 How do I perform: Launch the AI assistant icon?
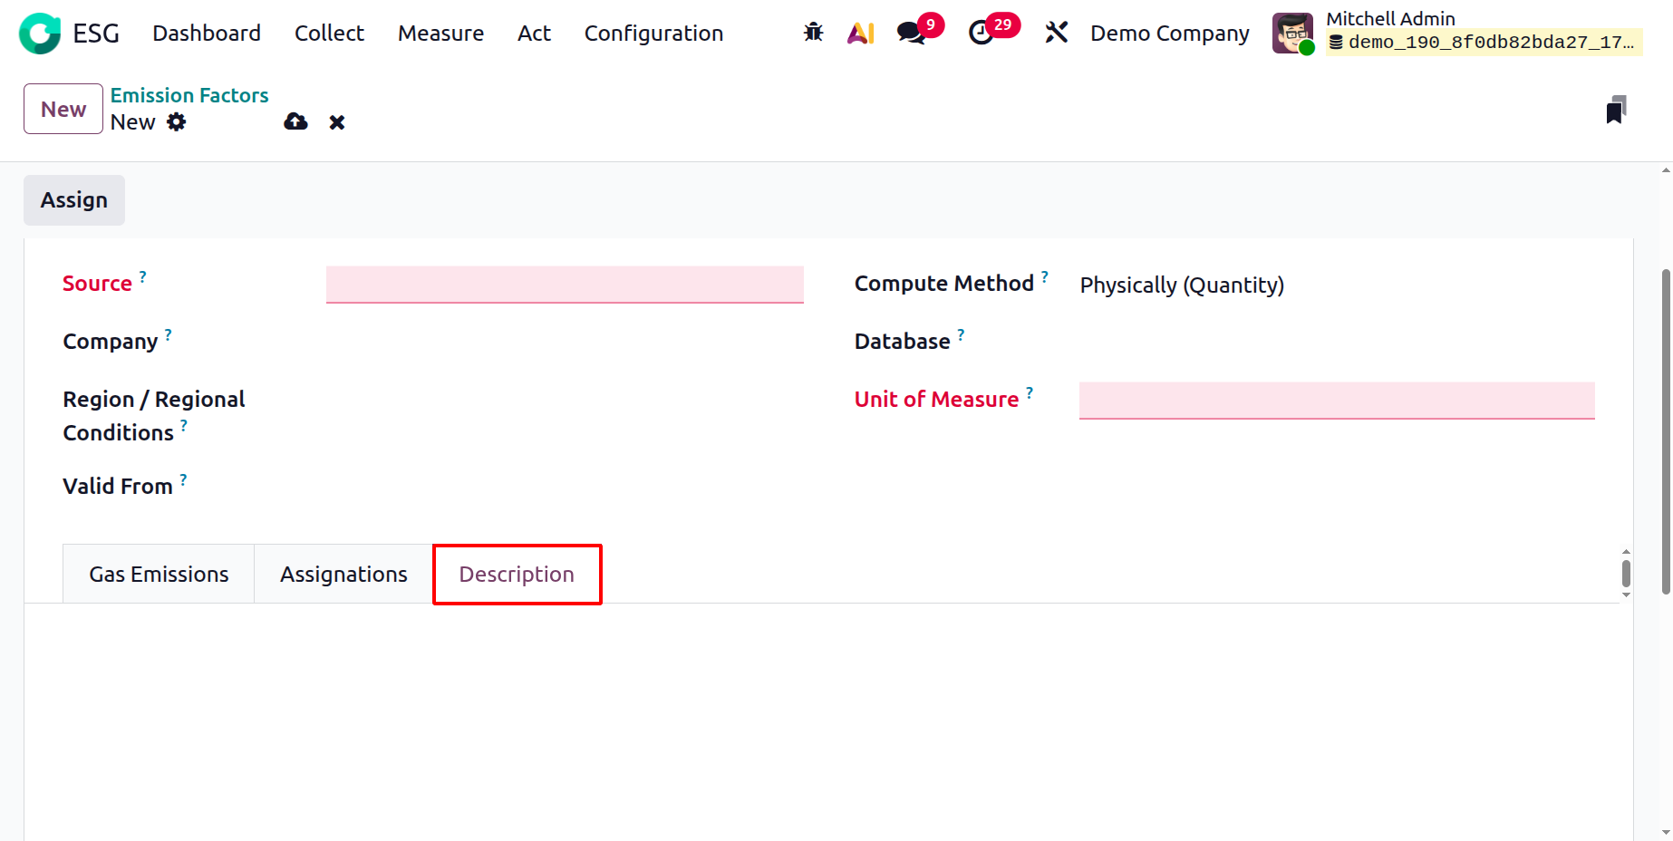coord(860,34)
